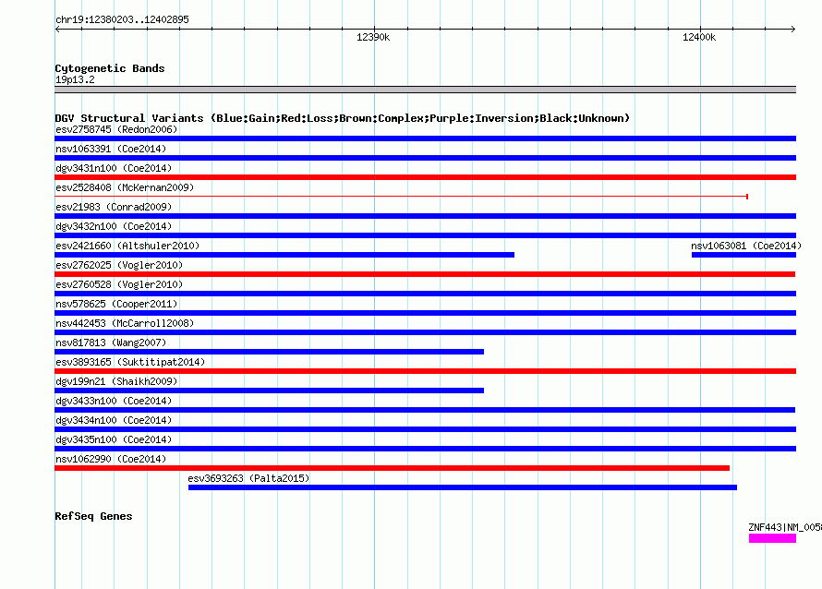Select the blue bar under nsv442453
This screenshot has width=822, height=589.
[x=425, y=332]
